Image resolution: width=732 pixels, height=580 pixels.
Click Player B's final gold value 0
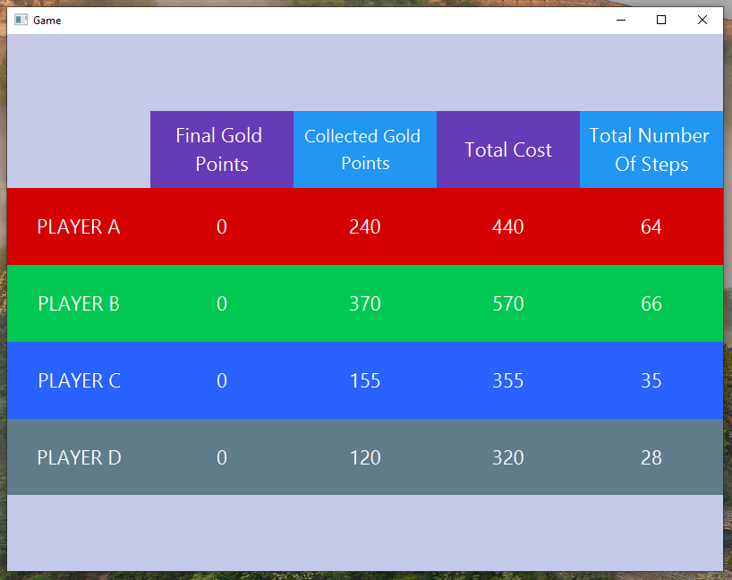(222, 304)
